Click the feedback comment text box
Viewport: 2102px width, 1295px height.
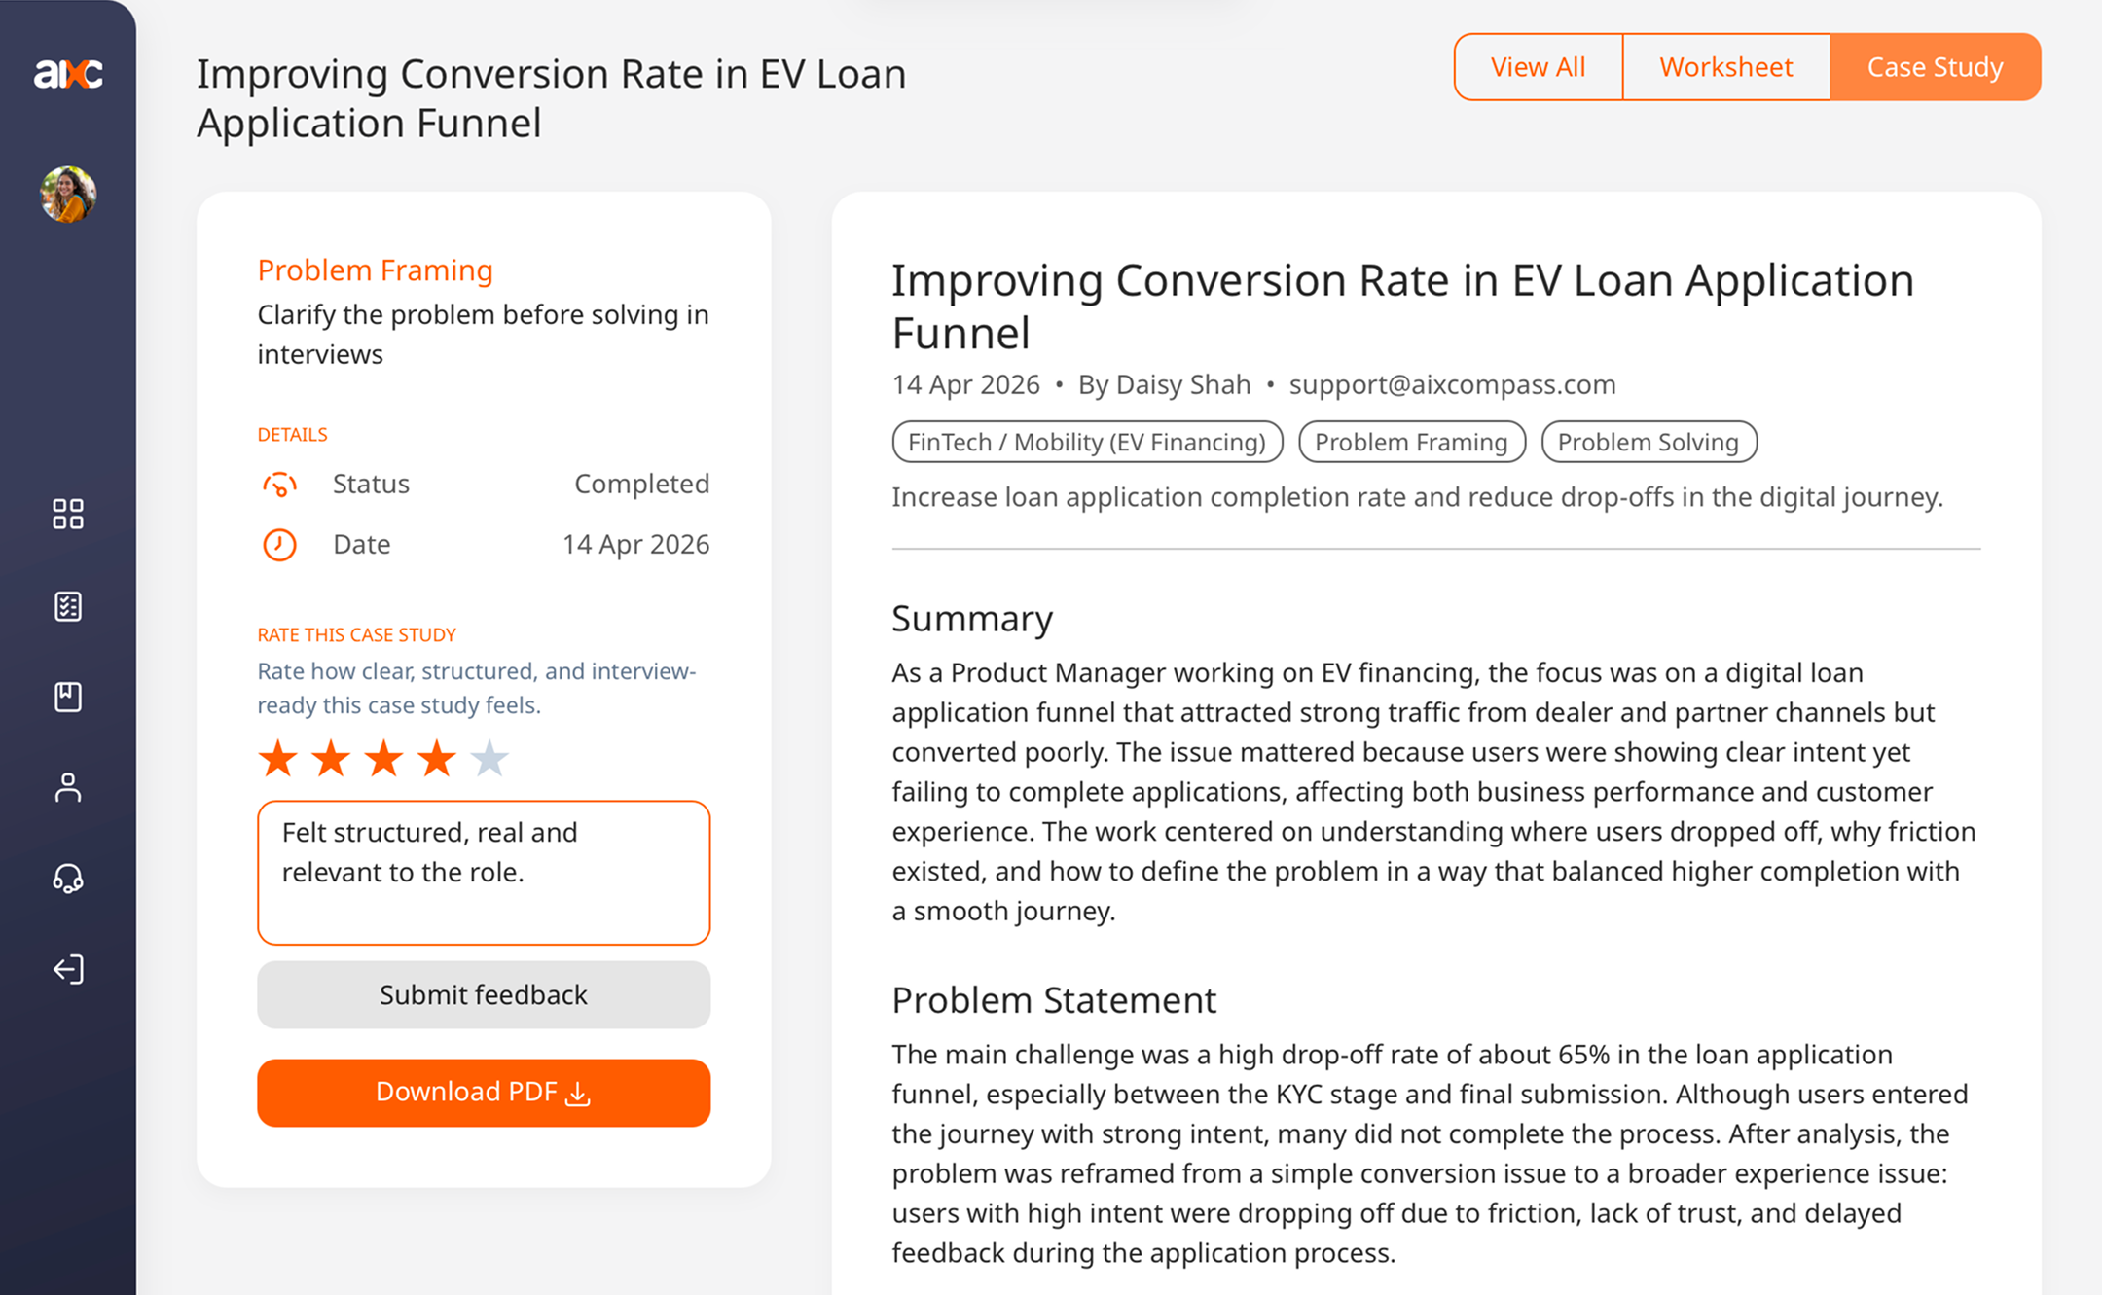484,872
